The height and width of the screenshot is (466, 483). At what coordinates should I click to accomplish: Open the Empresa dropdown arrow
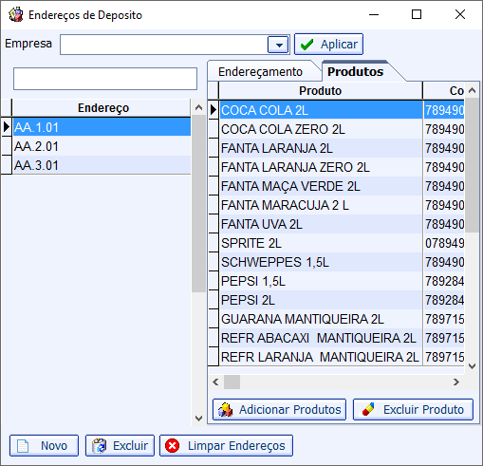(278, 45)
